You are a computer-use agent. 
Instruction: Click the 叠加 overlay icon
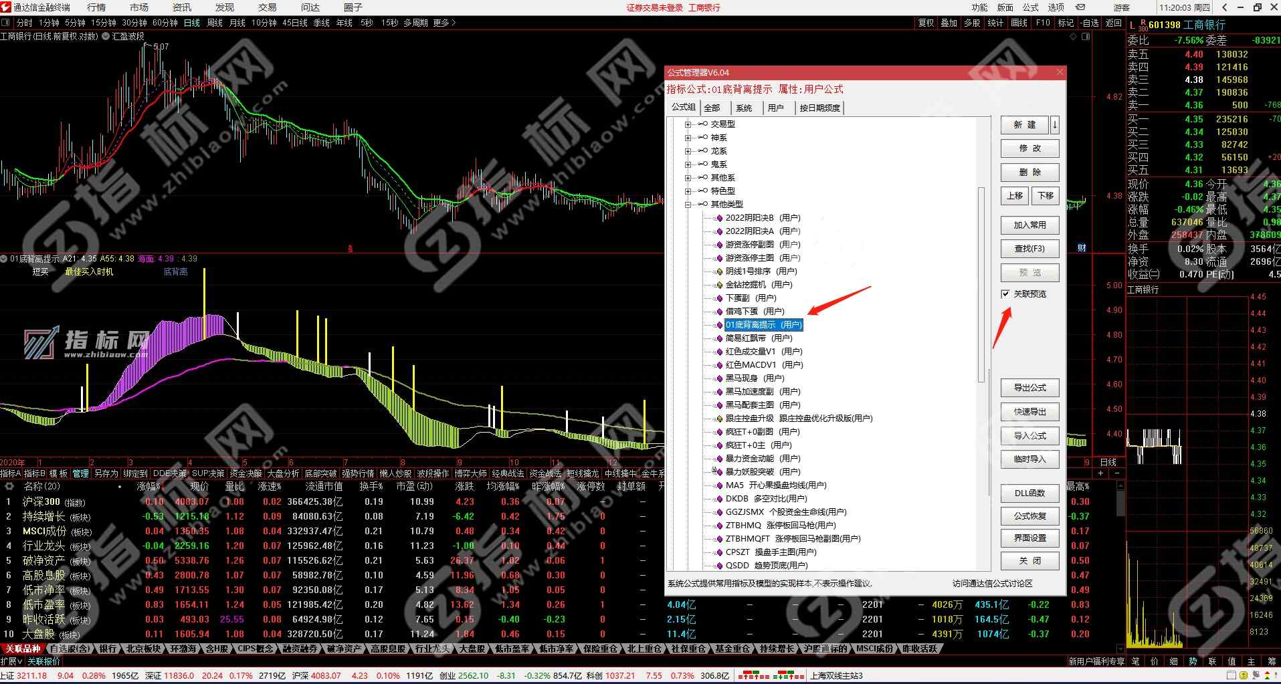pyautogui.click(x=949, y=22)
